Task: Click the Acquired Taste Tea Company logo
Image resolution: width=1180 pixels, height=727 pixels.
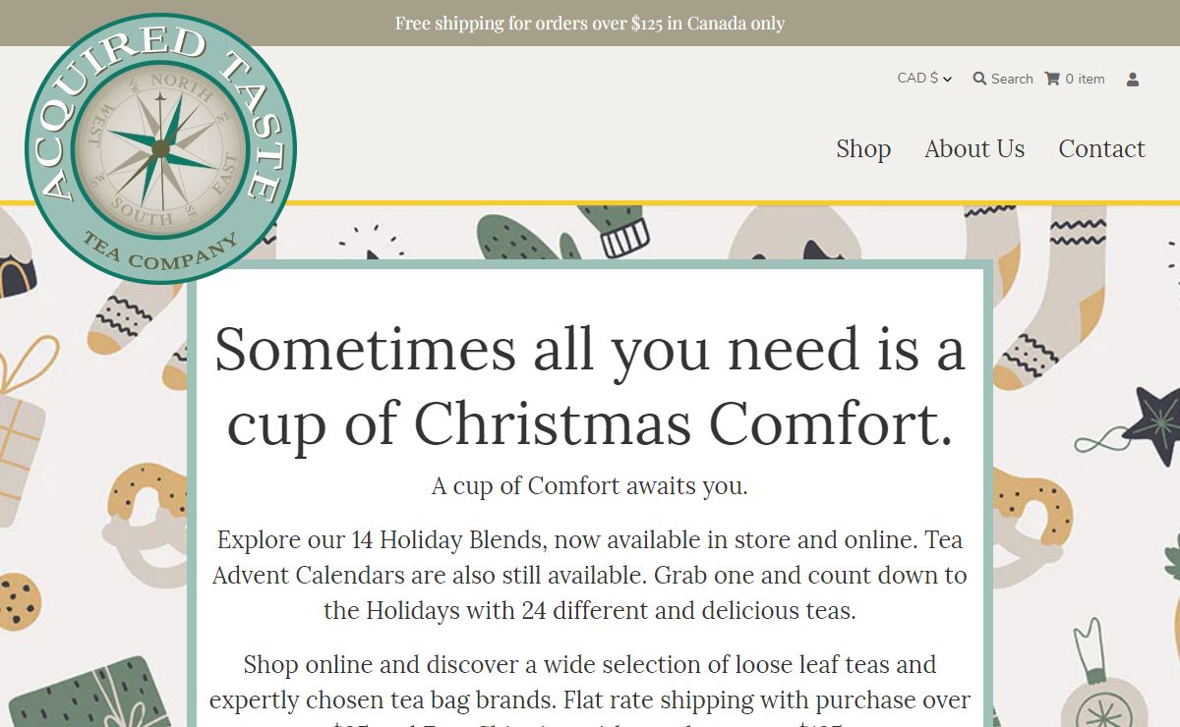Action: click(x=160, y=149)
